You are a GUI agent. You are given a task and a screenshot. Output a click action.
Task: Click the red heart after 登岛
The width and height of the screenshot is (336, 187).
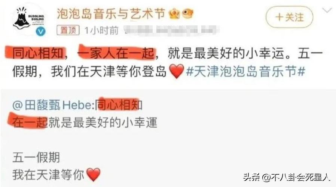click(177, 71)
